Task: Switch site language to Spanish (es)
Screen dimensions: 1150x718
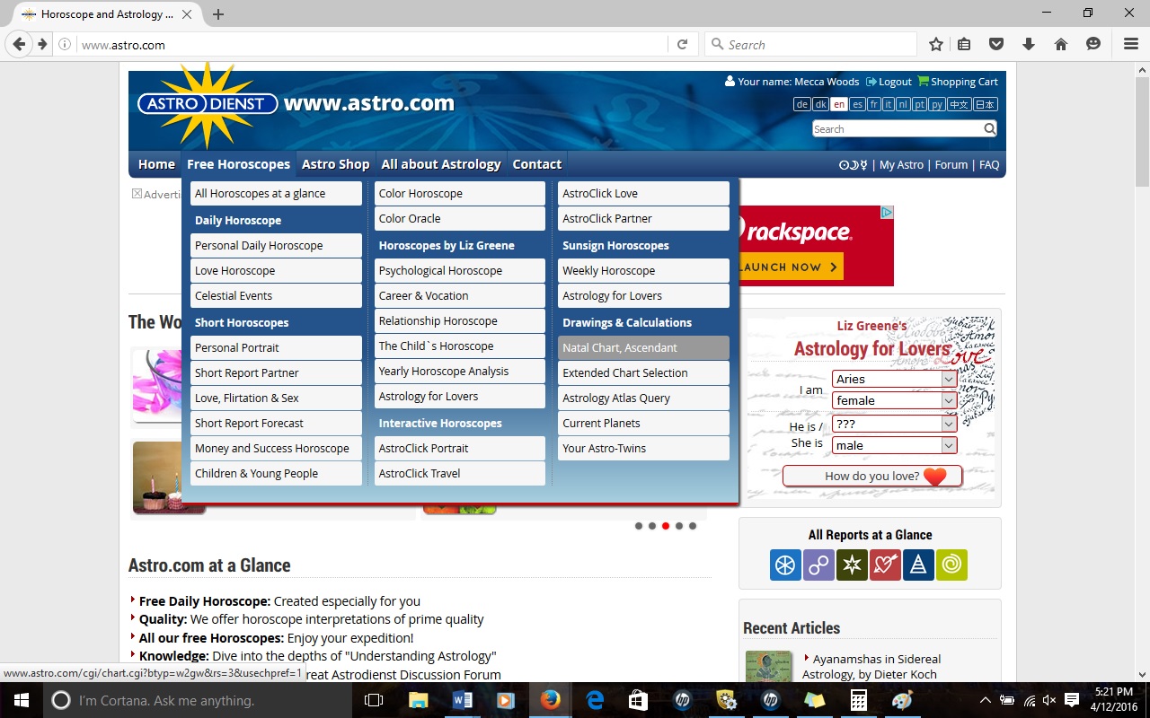Action: pyautogui.click(x=857, y=104)
